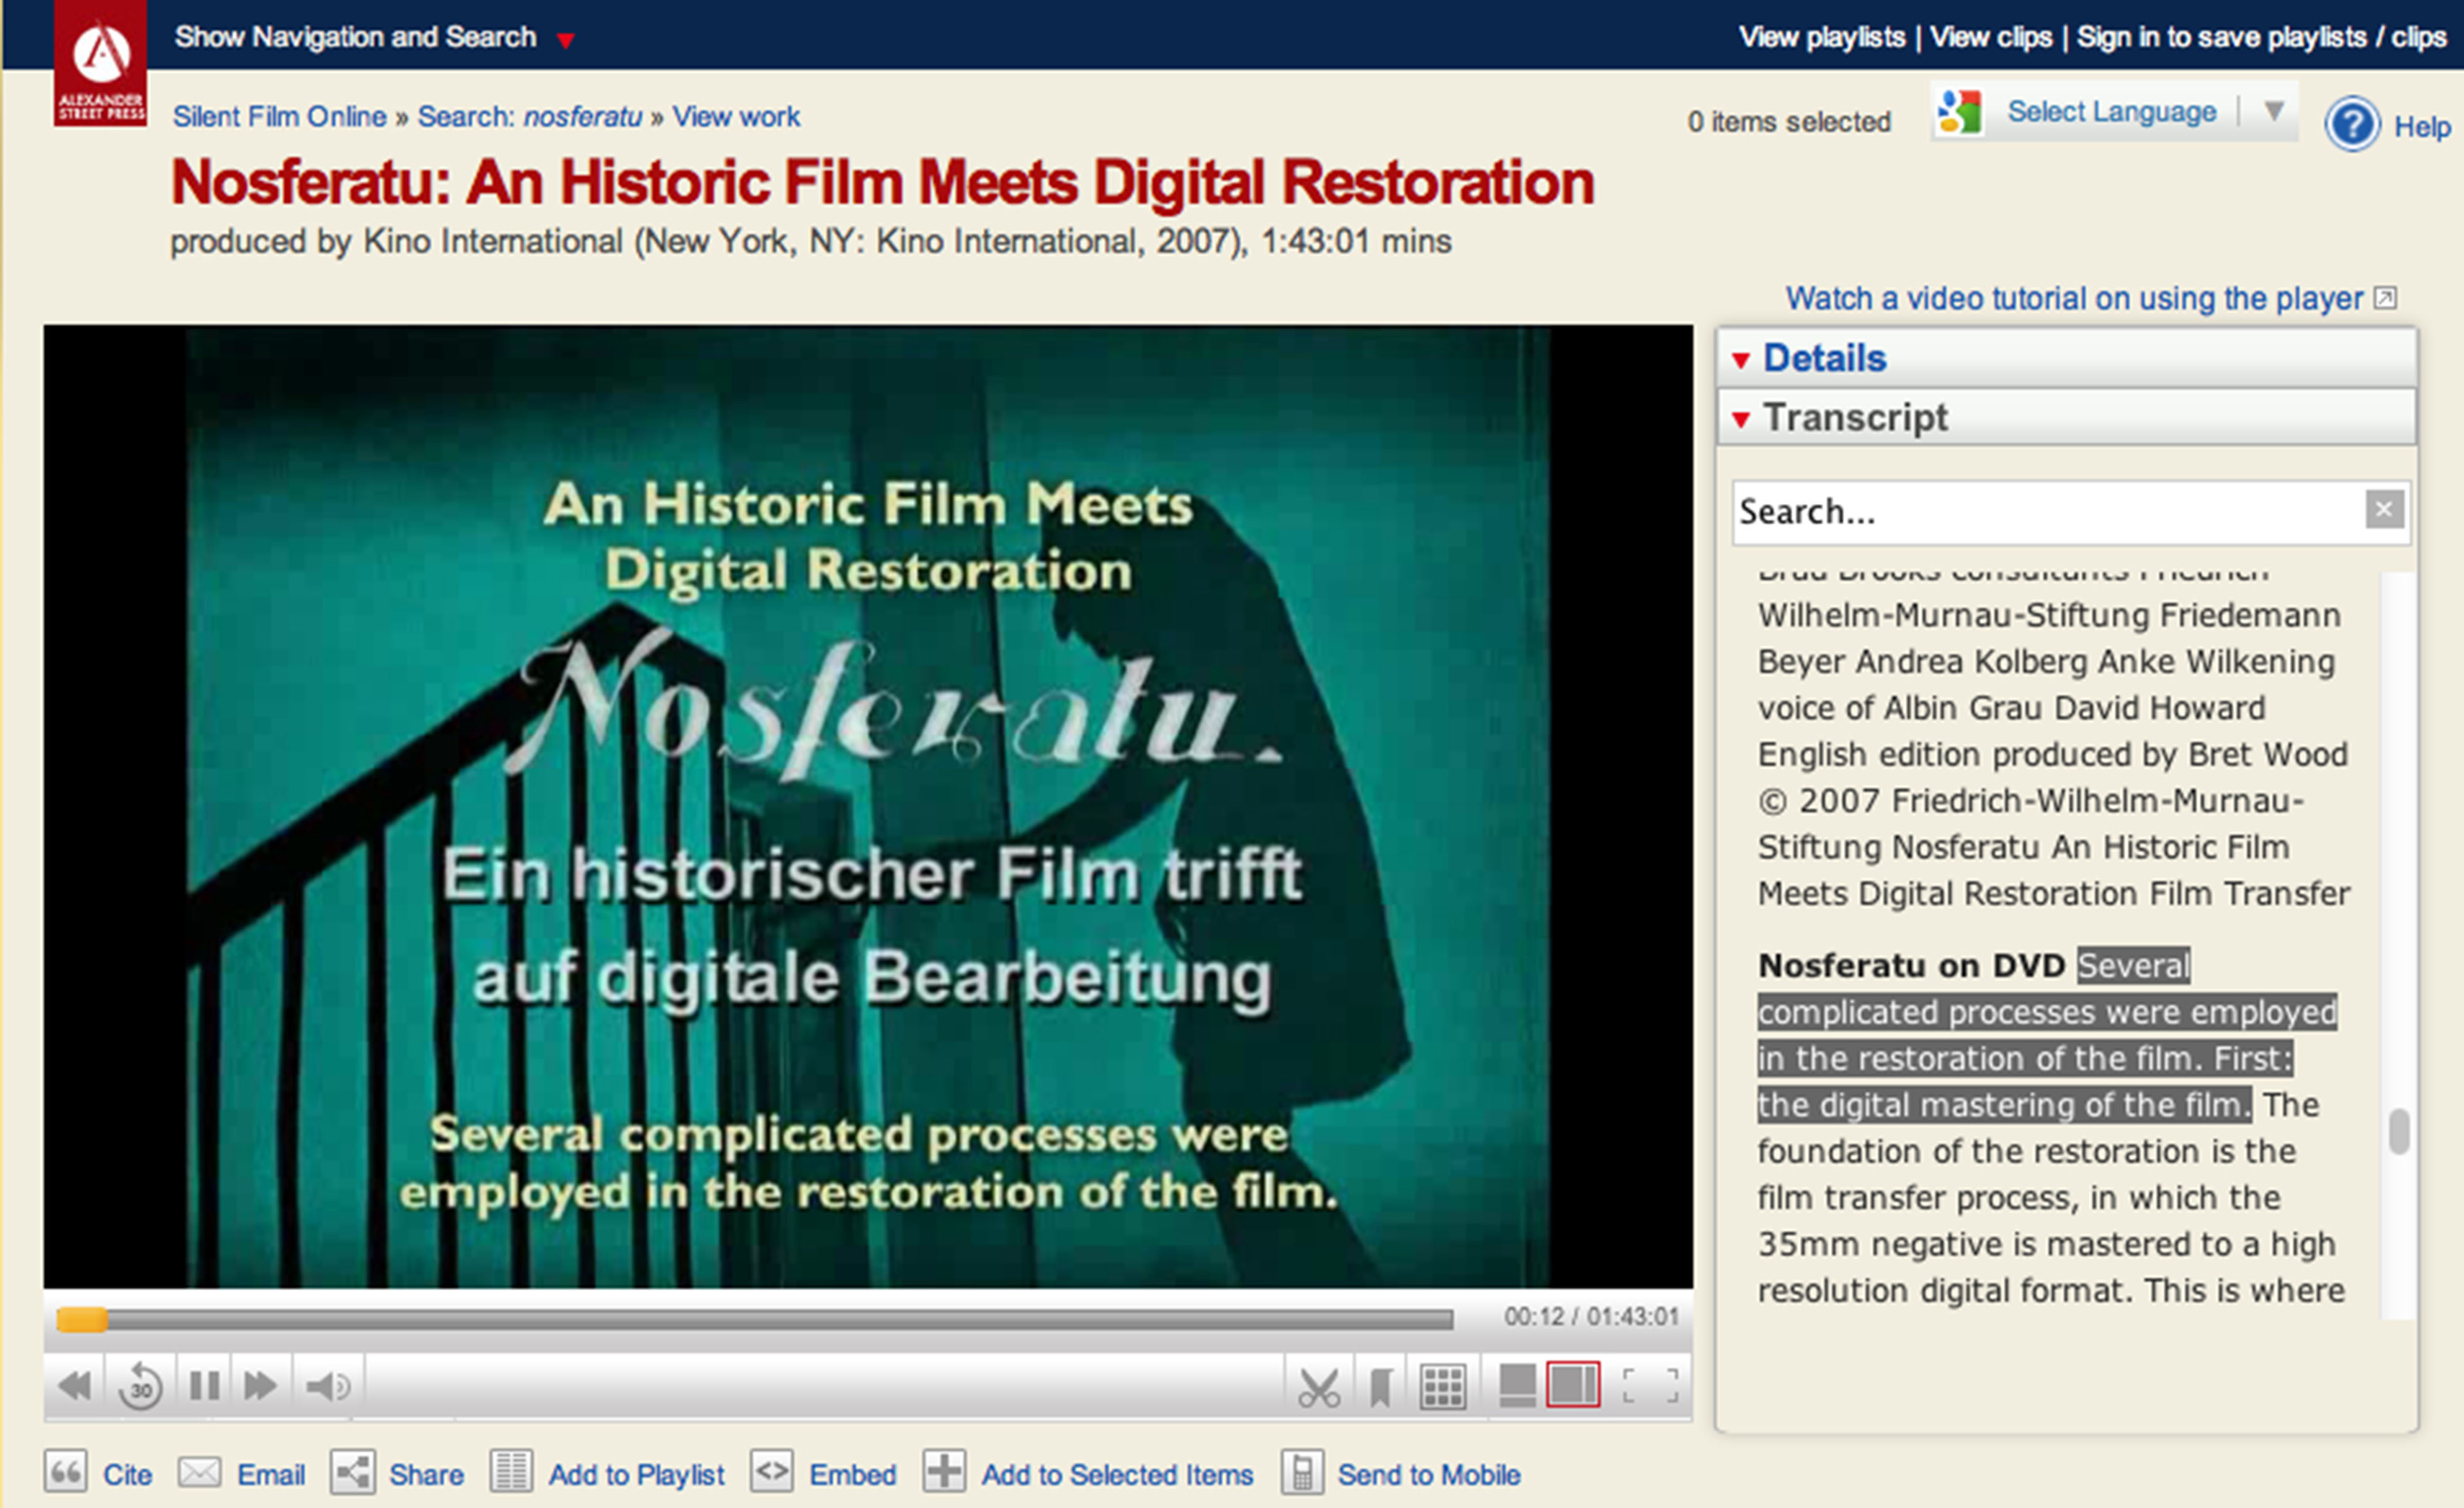Click the Help question mark icon

coord(2352,125)
